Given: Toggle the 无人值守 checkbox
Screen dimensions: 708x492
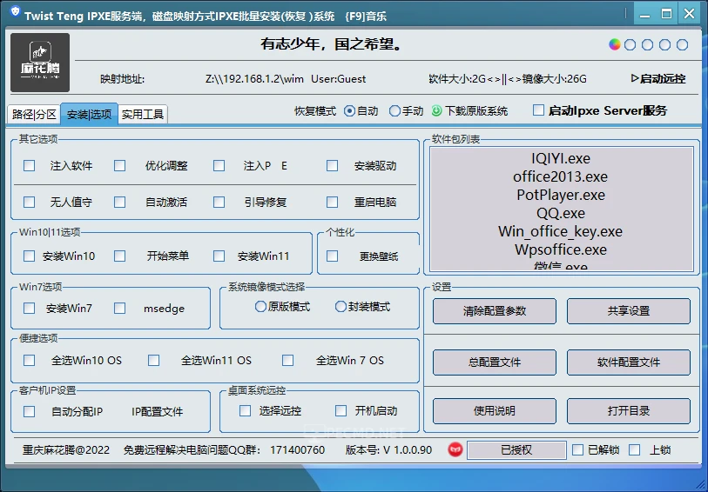Looking at the screenshot, I should (x=29, y=202).
